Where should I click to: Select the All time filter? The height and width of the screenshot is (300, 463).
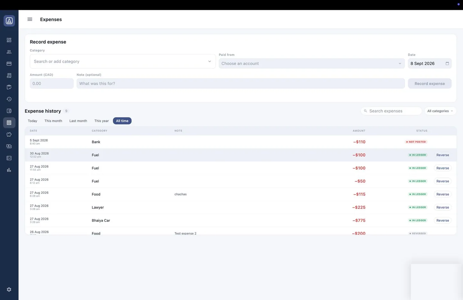point(122,121)
